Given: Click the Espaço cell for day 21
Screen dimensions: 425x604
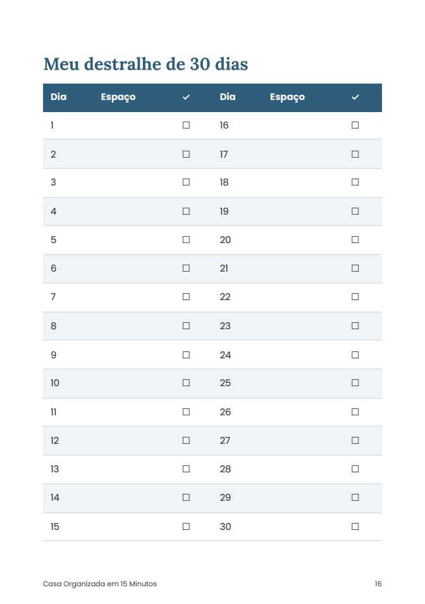Looking at the screenshot, I should tap(303, 268).
